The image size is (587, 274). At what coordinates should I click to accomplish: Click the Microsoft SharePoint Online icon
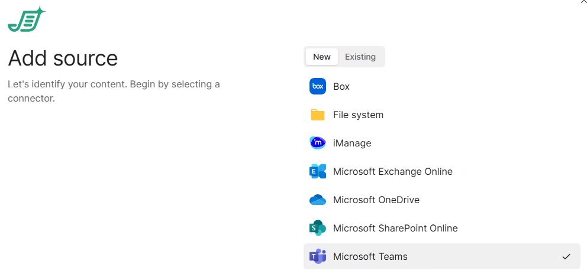click(318, 228)
